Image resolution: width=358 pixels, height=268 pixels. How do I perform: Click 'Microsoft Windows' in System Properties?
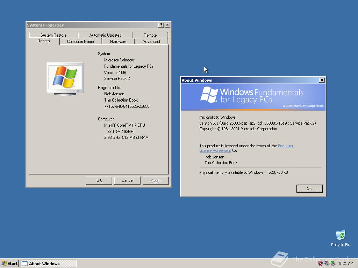[x=120, y=60]
